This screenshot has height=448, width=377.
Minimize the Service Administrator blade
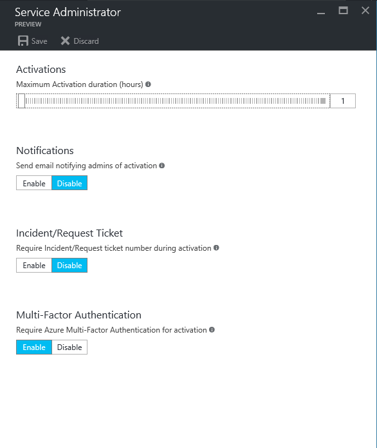click(321, 12)
